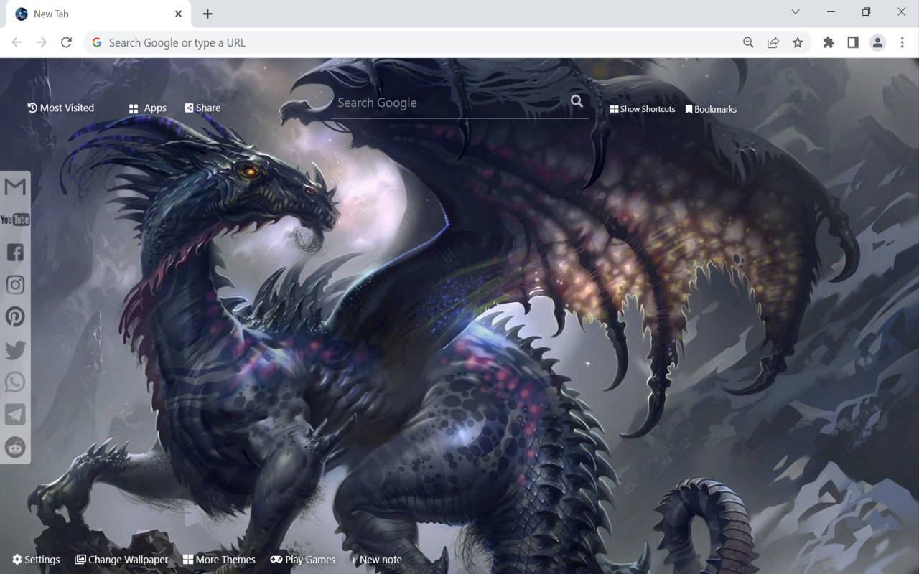This screenshot has height=574, width=919.
Task: Add a new note
Action: point(376,560)
